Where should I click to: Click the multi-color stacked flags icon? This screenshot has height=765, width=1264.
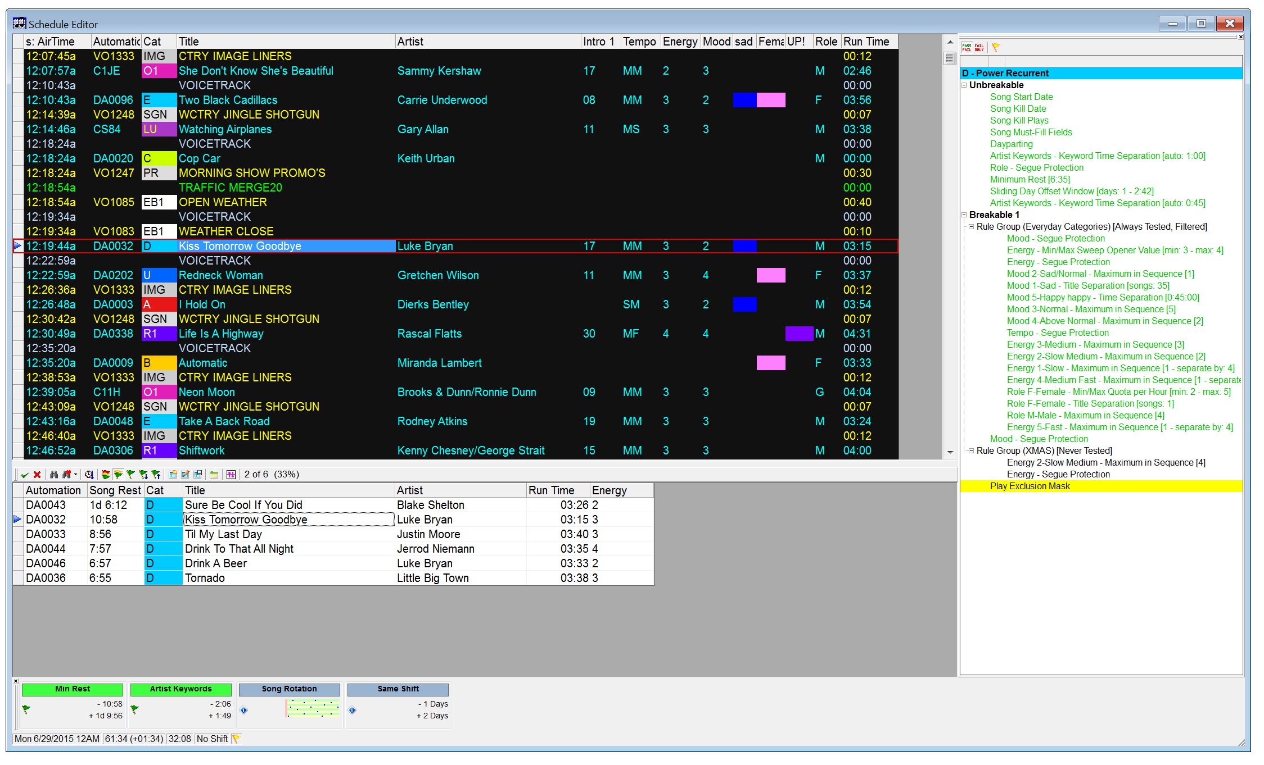point(106,475)
